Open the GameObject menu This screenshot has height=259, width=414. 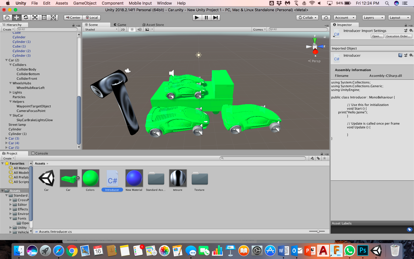click(85, 3)
